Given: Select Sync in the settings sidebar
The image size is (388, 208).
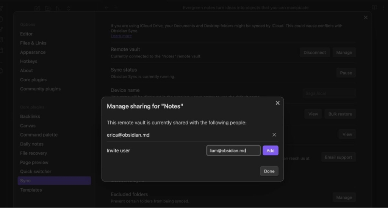Looking at the screenshot, I should click(x=54, y=181).
